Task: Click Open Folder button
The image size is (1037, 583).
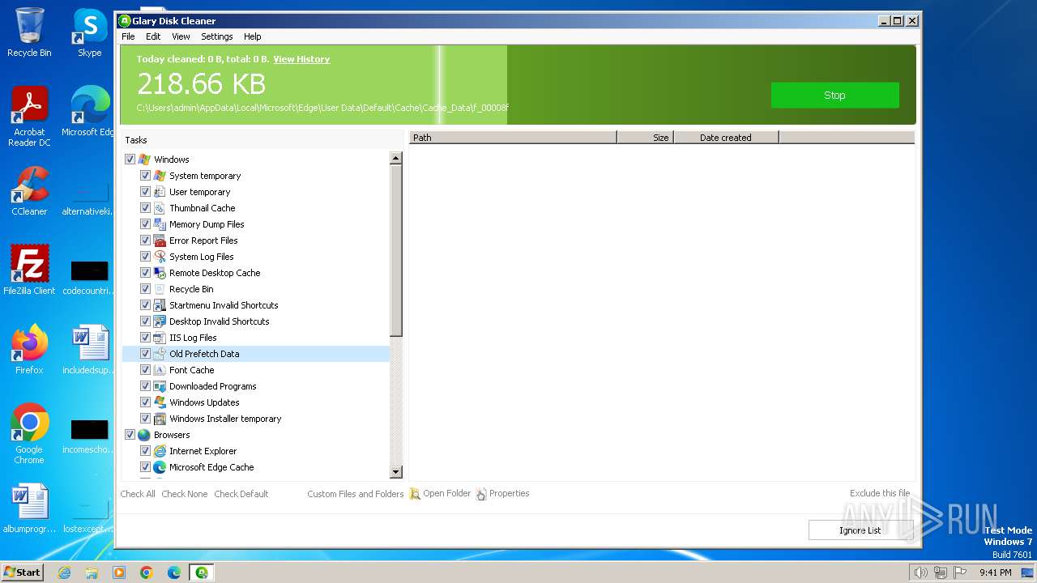Action: pyautogui.click(x=440, y=494)
